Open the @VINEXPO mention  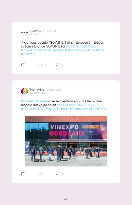98,109
